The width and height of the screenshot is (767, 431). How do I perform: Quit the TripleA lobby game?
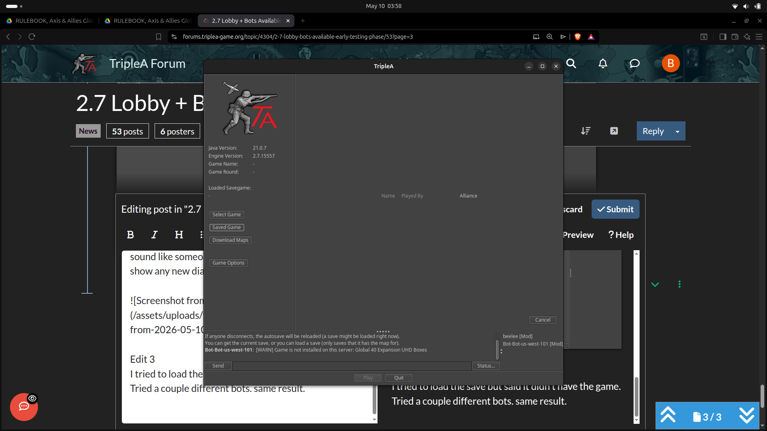(399, 378)
